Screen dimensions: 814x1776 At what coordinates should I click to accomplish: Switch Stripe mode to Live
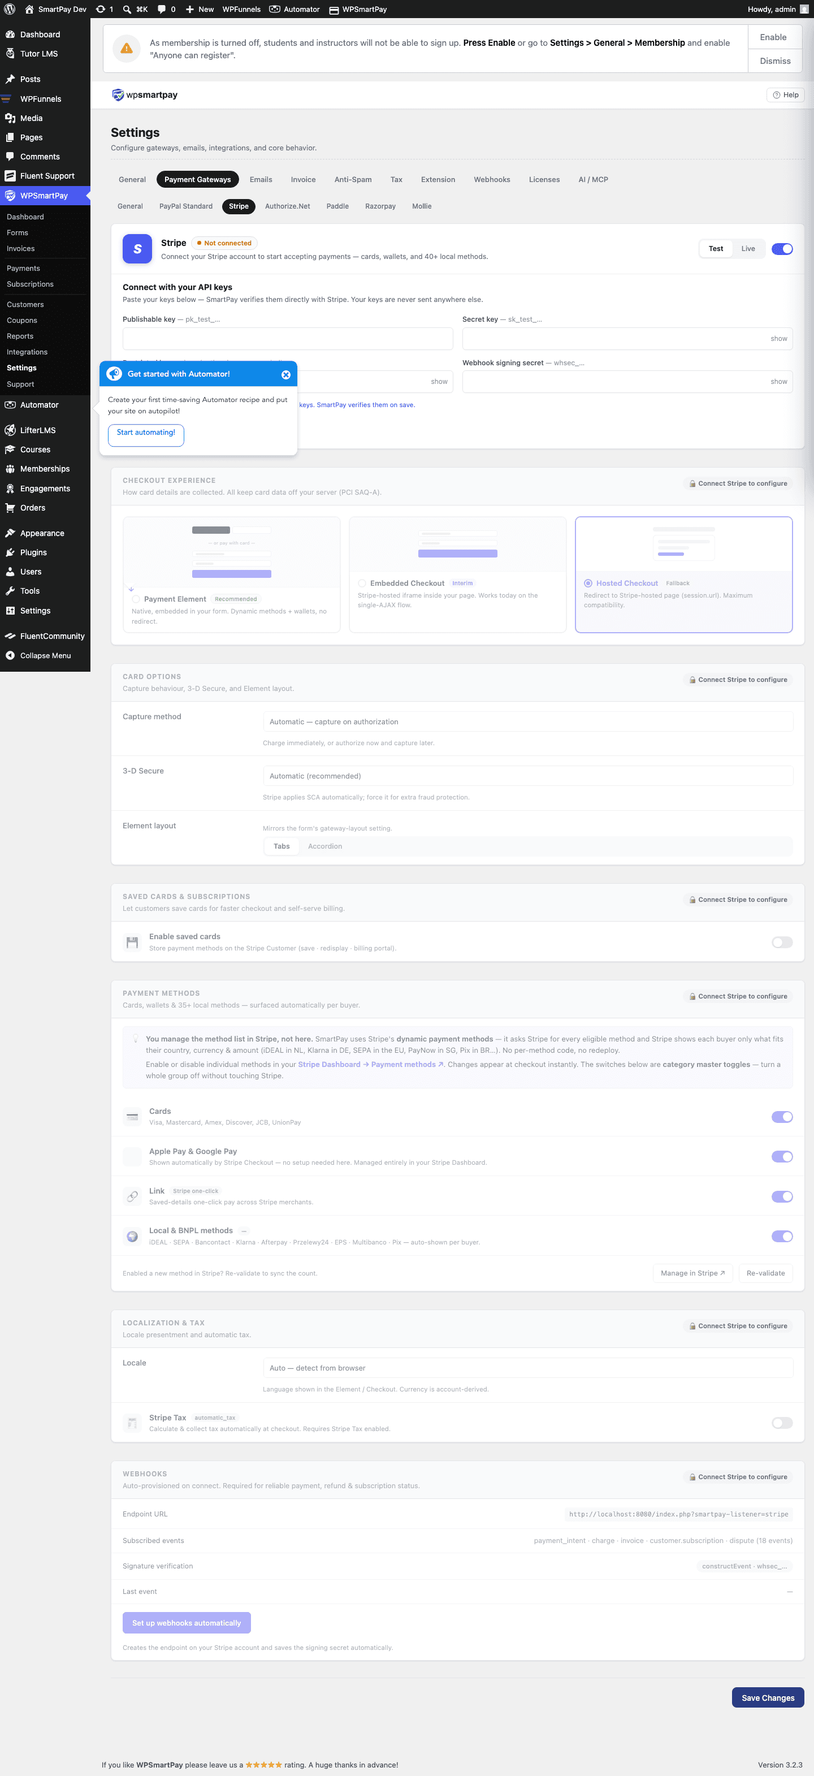tap(748, 249)
